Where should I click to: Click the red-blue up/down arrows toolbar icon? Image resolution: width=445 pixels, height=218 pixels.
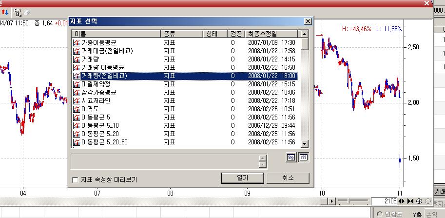click(x=5, y=12)
